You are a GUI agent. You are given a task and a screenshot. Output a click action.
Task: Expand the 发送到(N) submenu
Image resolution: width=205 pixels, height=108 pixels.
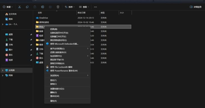(67, 76)
